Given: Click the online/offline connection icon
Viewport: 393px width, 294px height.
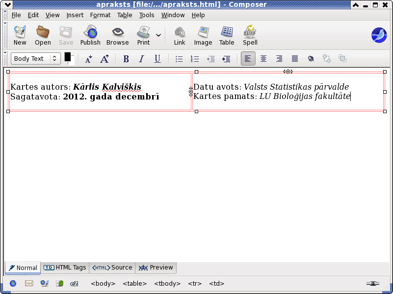Looking at the screenshot, I should tap(373, 284).
